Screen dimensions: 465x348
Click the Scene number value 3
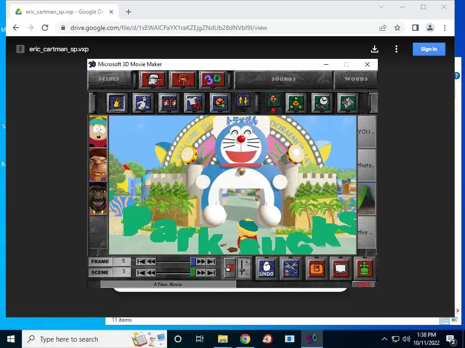(124, 272)
